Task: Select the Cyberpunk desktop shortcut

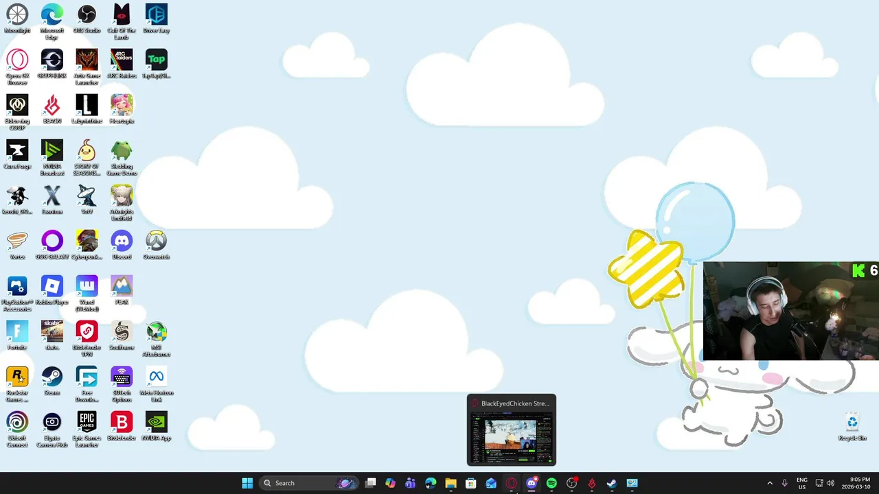Action: (x=87, y=245)
